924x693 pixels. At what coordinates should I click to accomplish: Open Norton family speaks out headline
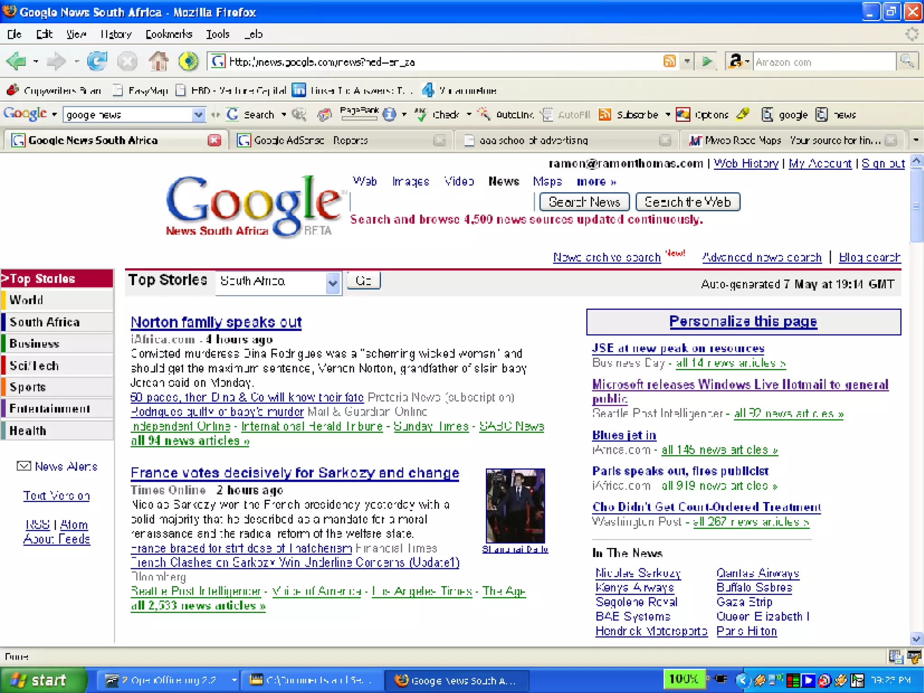[x=216, y=322]
